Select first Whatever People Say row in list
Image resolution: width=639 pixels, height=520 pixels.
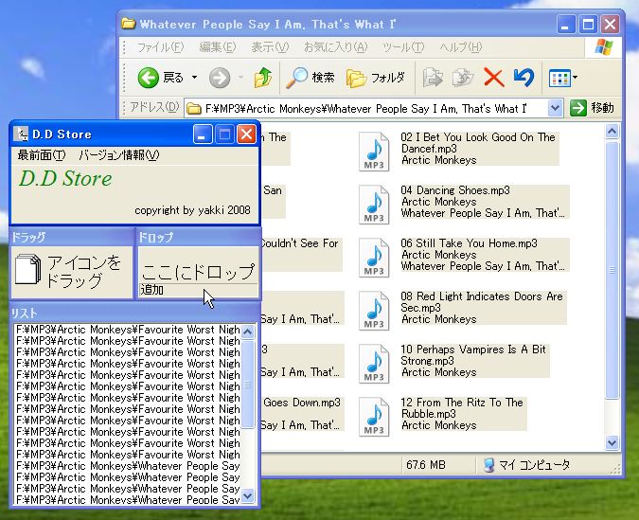[128, 466]
